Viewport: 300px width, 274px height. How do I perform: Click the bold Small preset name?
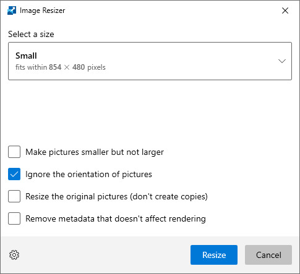(x=26, y=56)
